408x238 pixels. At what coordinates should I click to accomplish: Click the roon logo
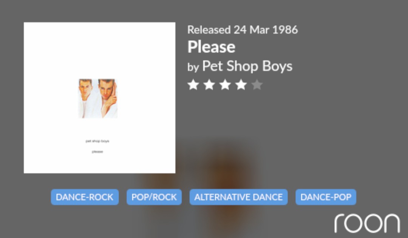click(367, 223)
